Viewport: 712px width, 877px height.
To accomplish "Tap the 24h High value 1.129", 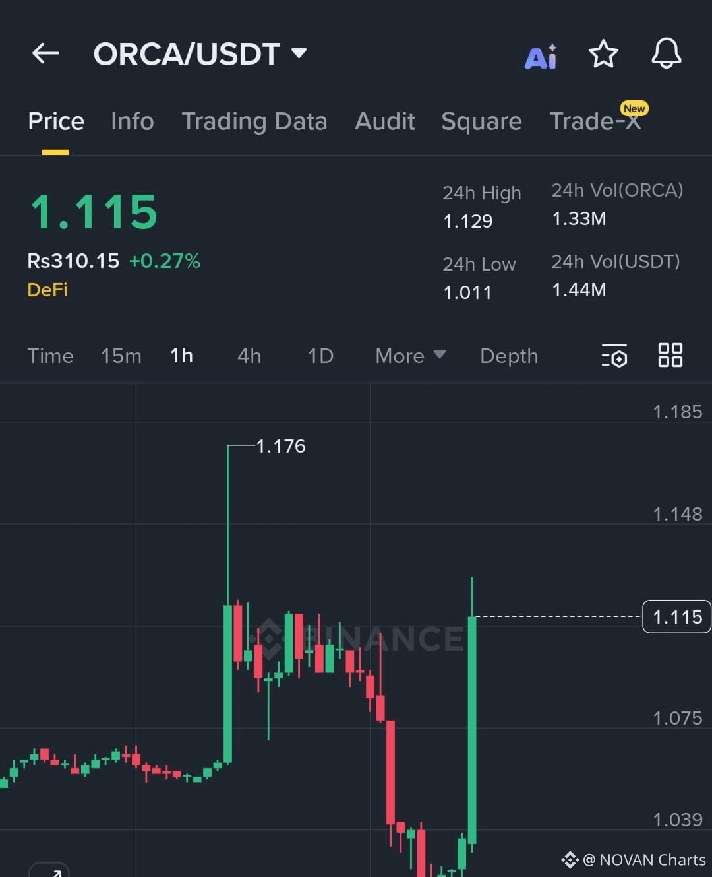I will coord(468,221).
